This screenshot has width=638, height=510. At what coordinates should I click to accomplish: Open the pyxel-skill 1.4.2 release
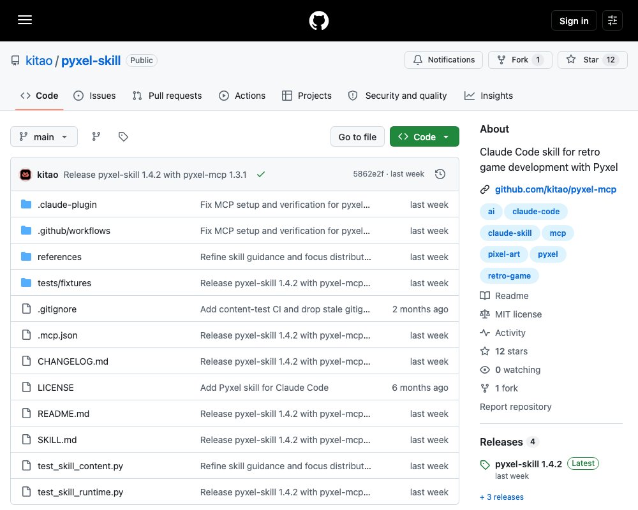[528, 464]
